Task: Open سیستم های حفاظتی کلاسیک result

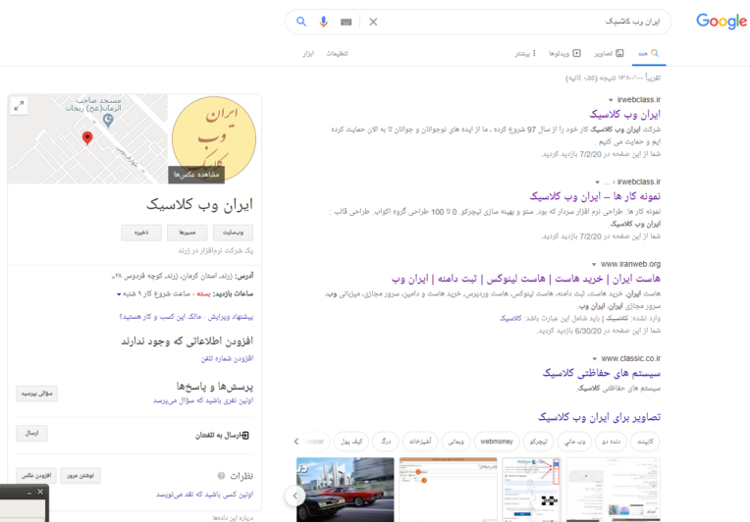Action: [601, 373]
